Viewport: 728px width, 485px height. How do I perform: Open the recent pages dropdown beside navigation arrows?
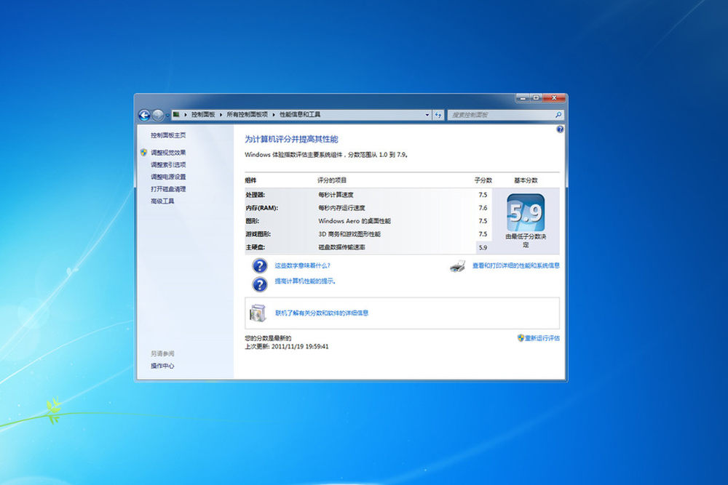coord(167,116)
